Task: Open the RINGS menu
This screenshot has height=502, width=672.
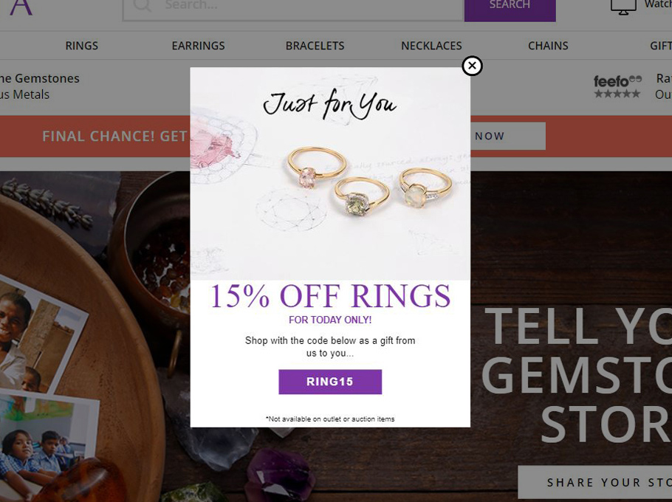Action: click(82, 46)
